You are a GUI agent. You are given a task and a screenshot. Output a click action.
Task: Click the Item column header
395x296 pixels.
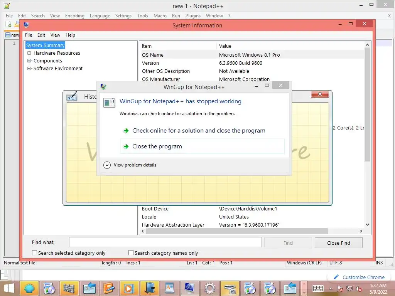click(x=178, y=46)
